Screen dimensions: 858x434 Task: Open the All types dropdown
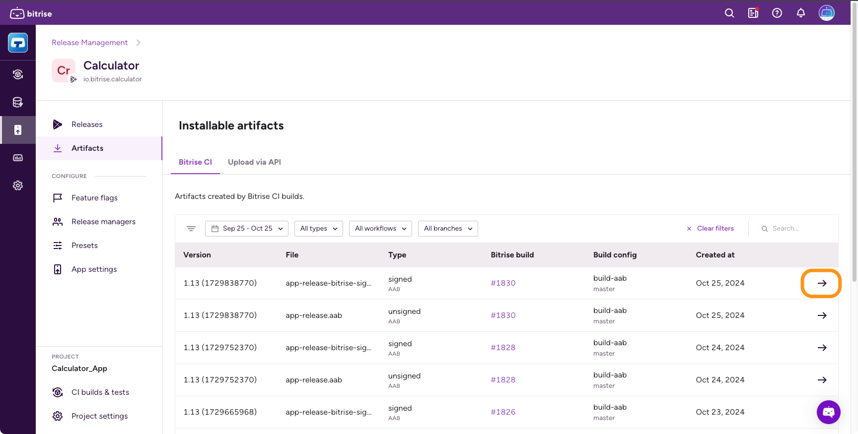coord(319,229)
